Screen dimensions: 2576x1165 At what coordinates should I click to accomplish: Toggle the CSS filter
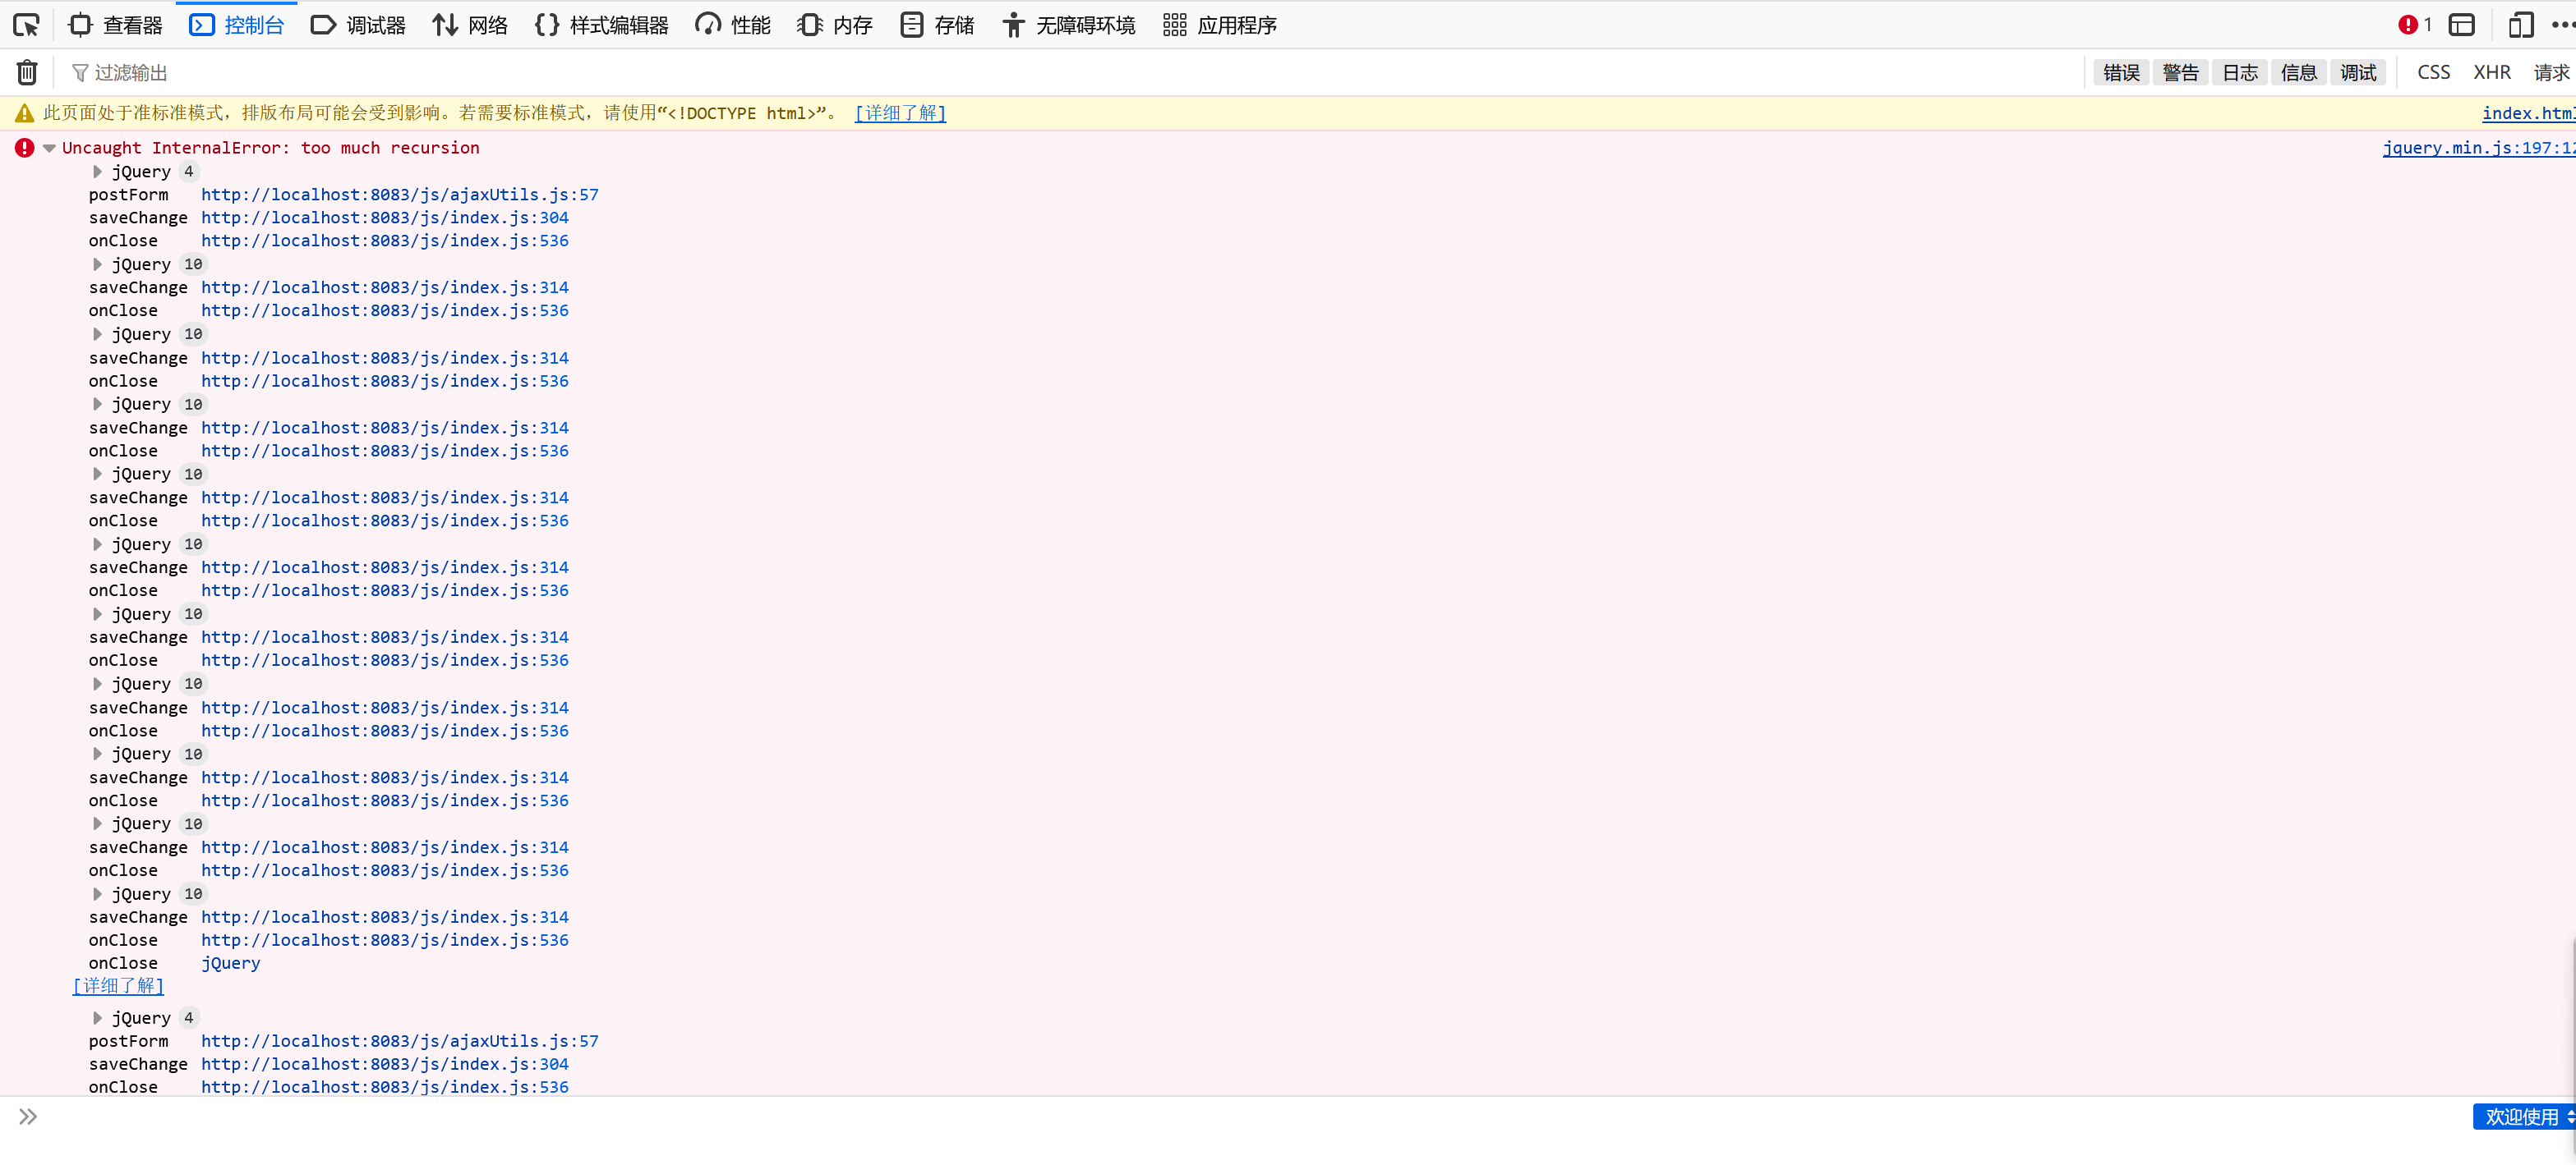[2433, 72]
